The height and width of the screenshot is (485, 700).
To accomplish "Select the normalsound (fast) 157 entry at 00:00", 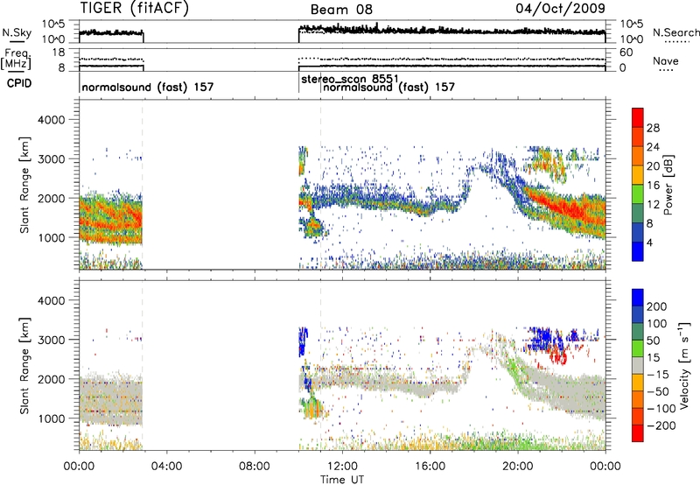I will [148, 87].
